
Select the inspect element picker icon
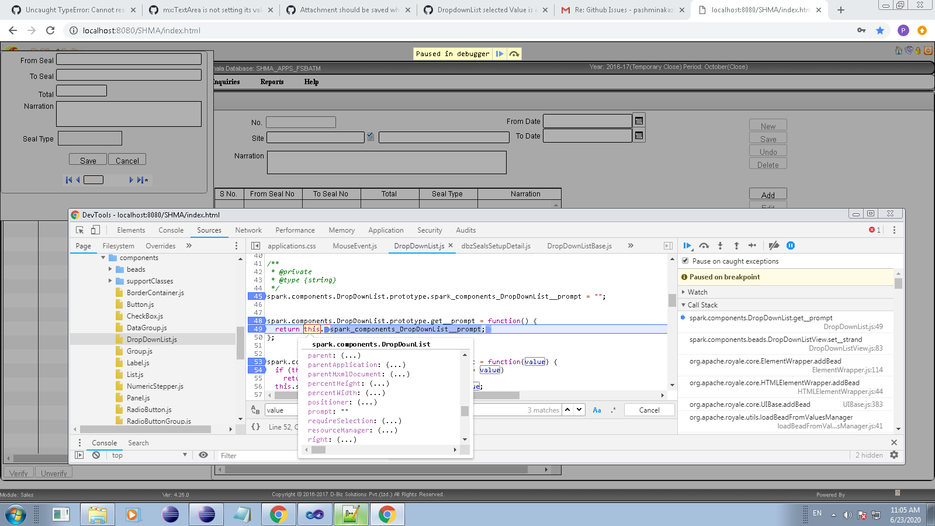(80, 230)
